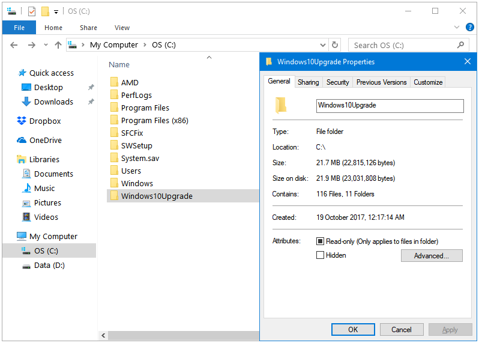479x343 pixels.
Task: Open Videos library
Action: (x=46, y=217)
